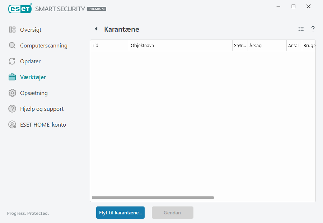Click the ESET logo
Image resolution: width=323 pixels, height=223 pixels.
pos(20,9)
